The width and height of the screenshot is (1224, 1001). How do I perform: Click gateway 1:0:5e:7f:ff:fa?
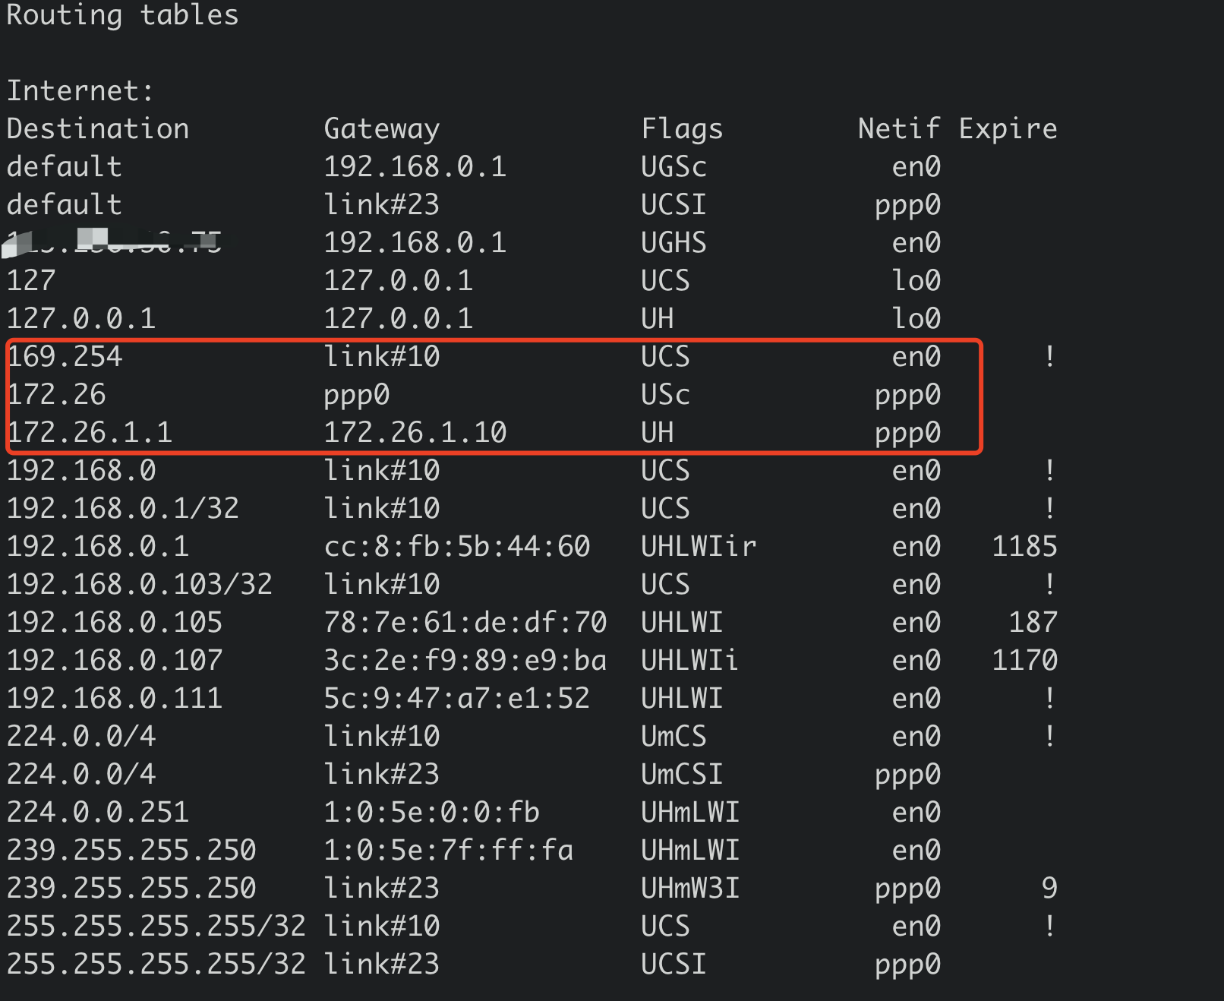point(448,851)
